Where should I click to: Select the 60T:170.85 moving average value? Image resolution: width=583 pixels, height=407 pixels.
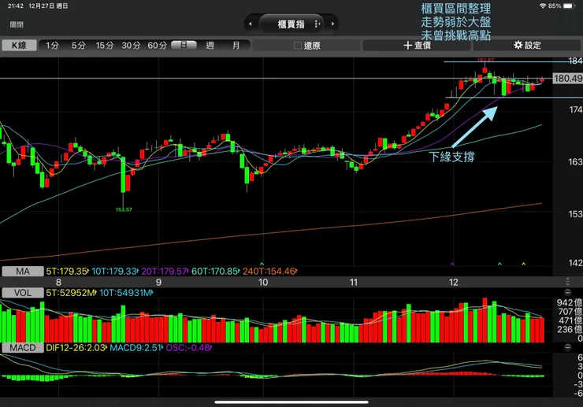(x=215, y=272)
